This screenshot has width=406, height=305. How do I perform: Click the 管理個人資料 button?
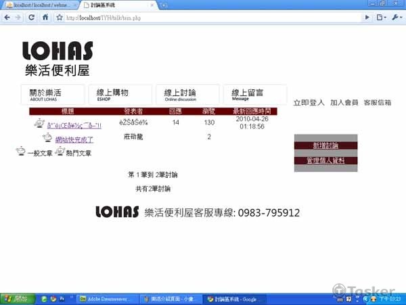click(x=326, y=160)
